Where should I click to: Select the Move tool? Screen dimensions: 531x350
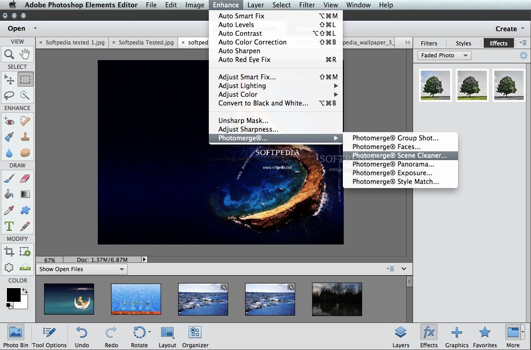click(9, 79)
